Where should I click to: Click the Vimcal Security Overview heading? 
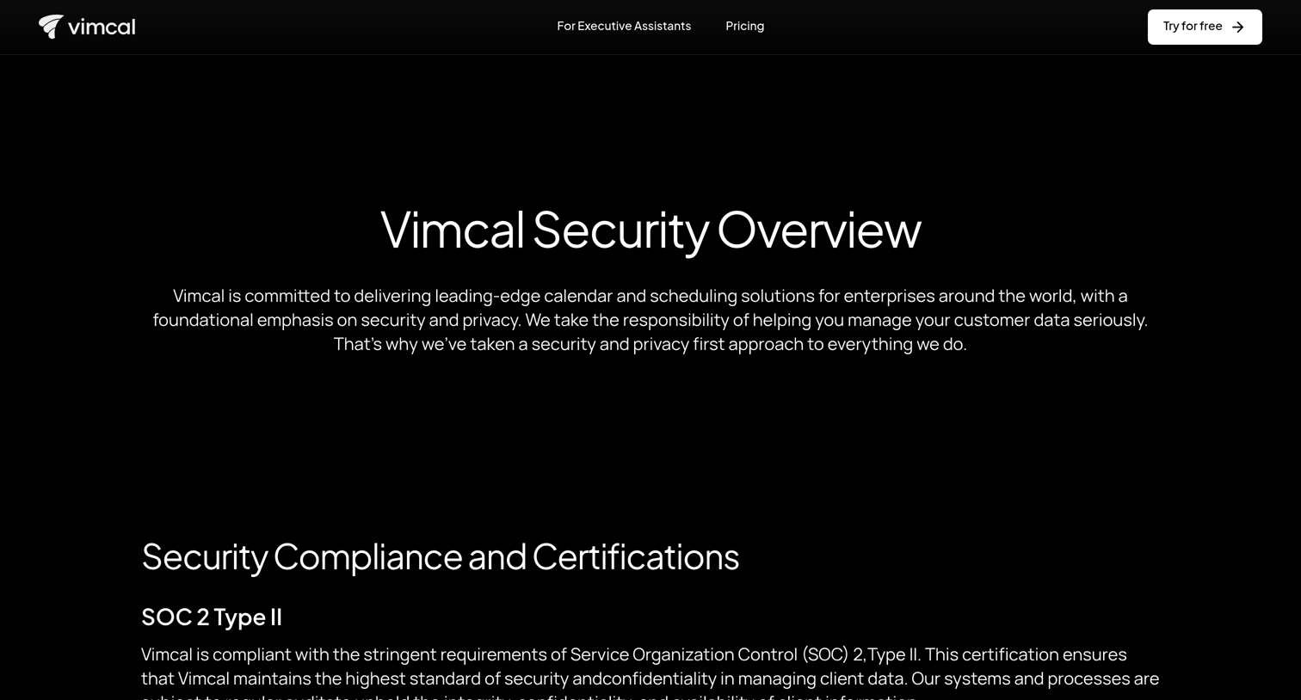[x=650, y=230]
